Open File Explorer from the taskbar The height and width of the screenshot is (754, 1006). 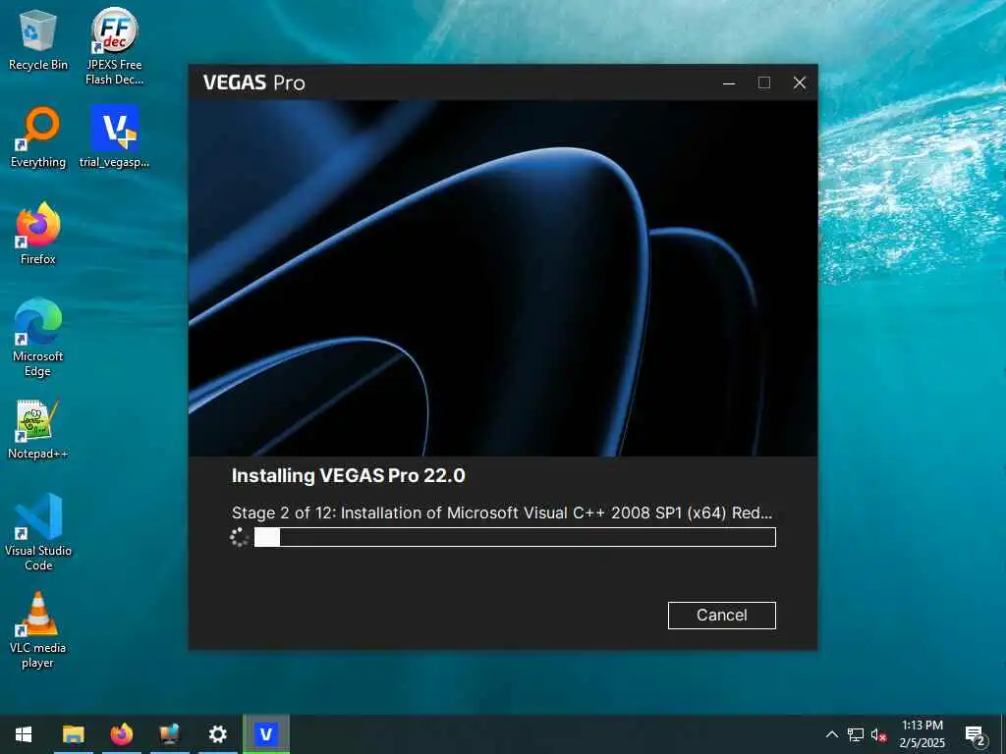click(x=73, y=734)
